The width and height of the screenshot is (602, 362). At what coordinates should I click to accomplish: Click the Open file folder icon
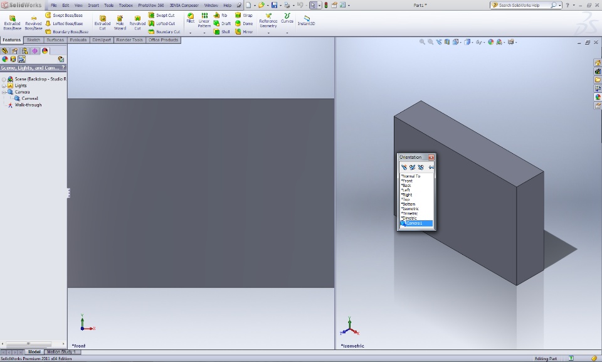pyautogui.click(x=261, y=5)
